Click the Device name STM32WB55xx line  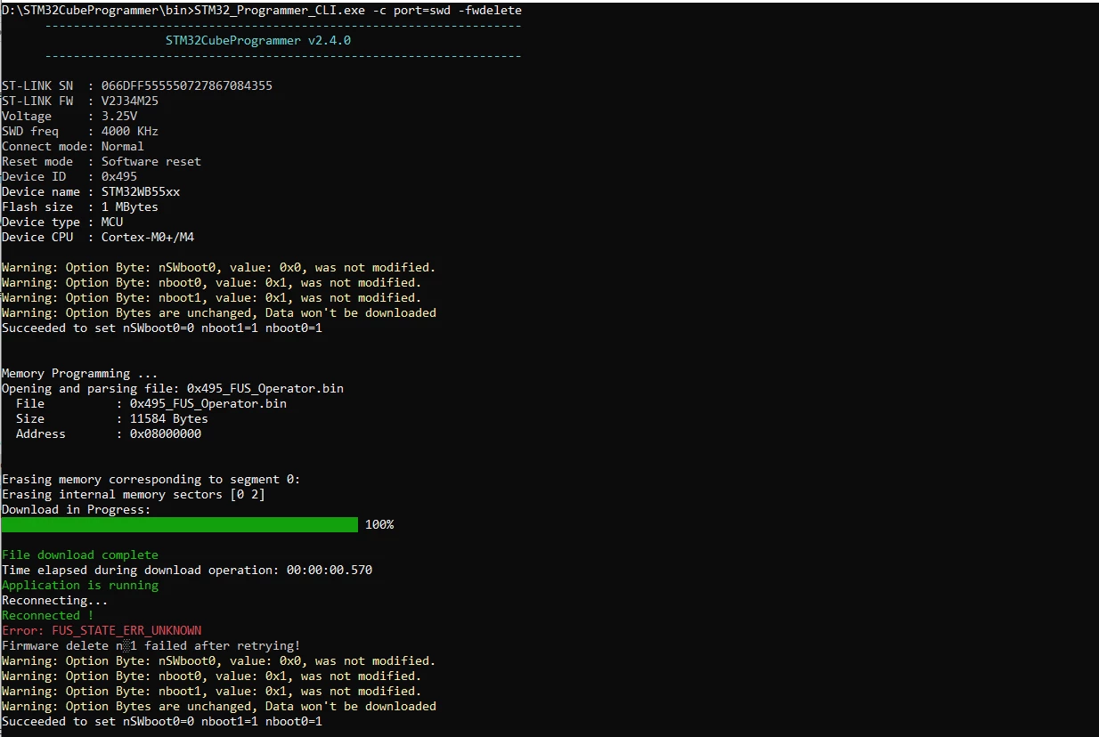point(91,191)
